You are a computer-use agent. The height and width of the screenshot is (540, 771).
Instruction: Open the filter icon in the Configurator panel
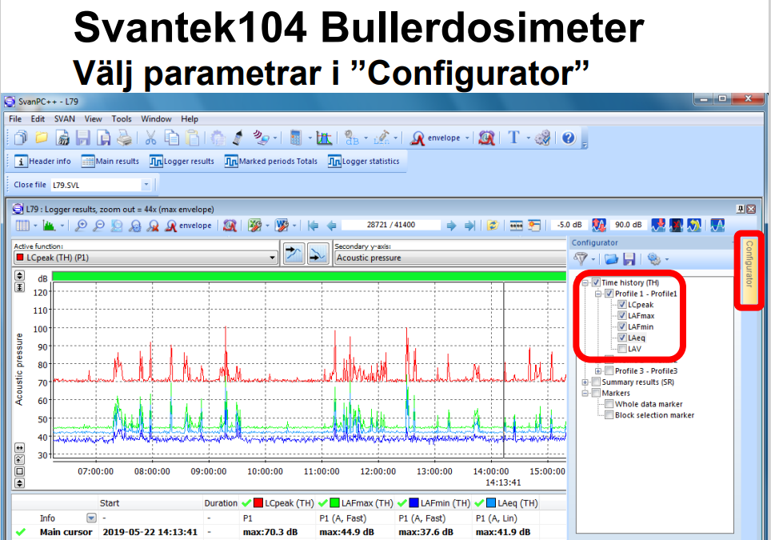point(582,259)
